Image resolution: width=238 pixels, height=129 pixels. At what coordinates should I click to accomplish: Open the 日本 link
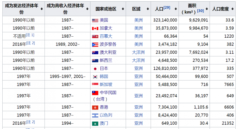tap(104, 68)
